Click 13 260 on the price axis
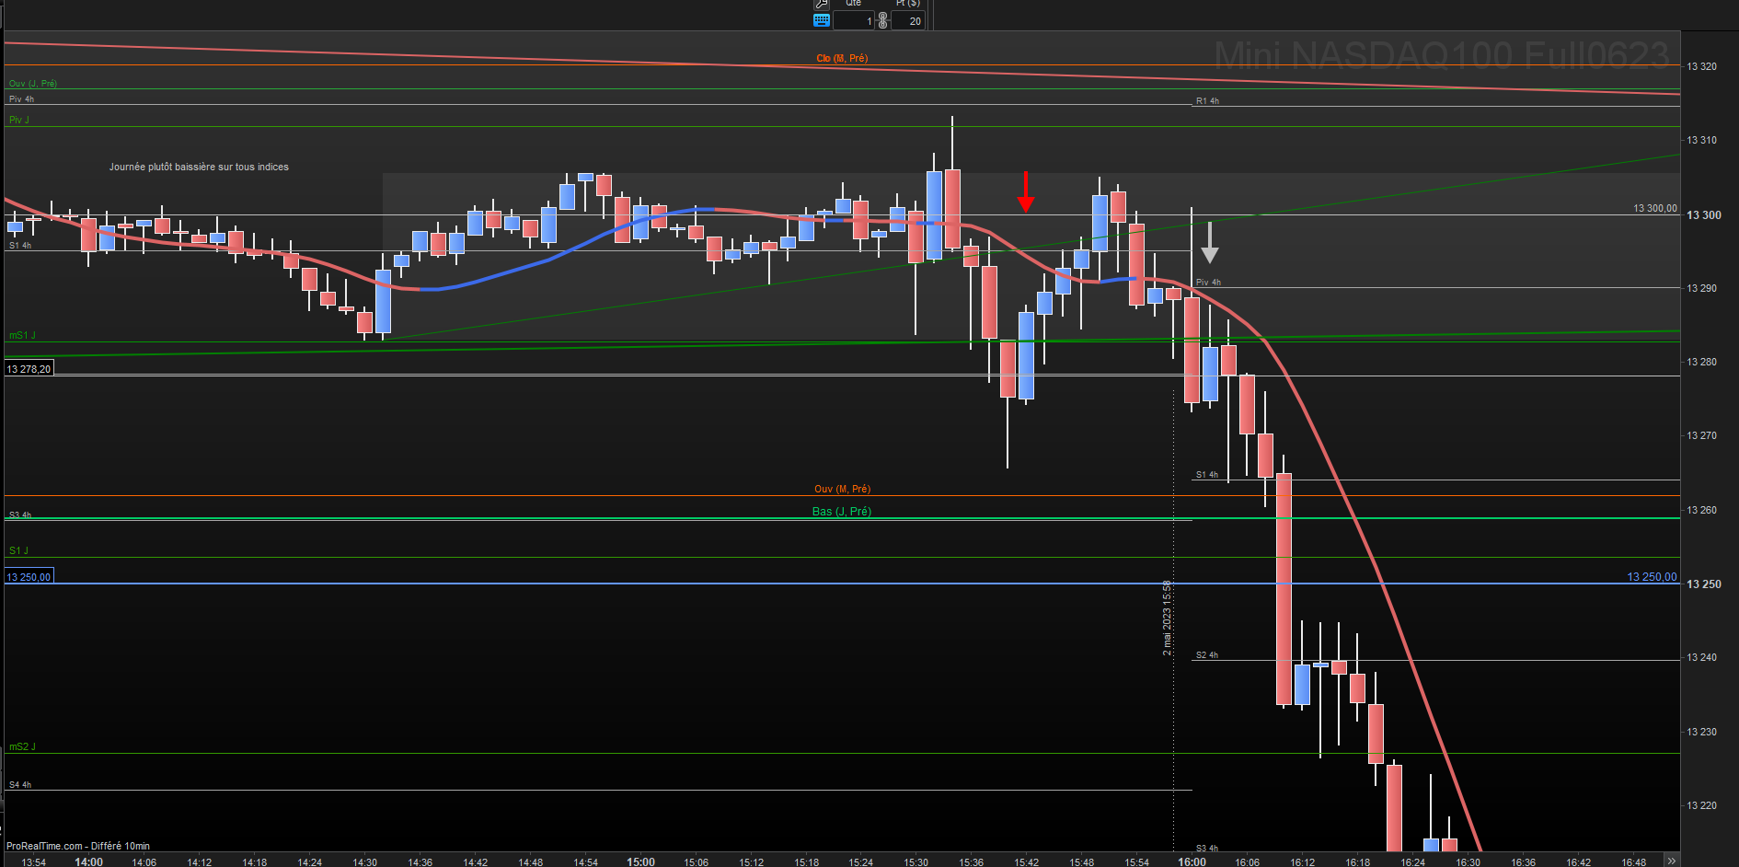 (1701, 510)
